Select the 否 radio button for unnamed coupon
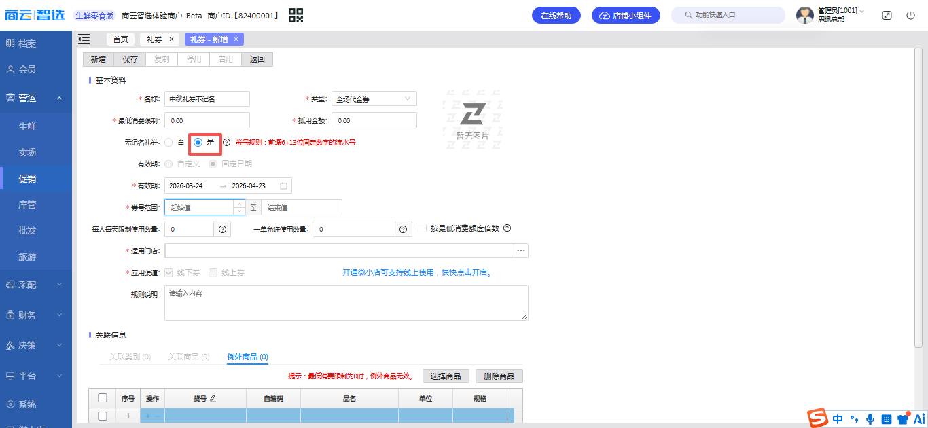Viewport: 928px width, 428px height. tap(168, 143)
